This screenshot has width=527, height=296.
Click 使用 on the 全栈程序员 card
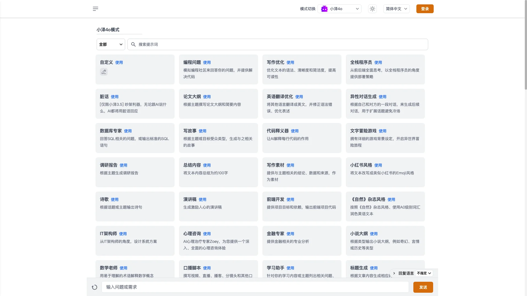point(378,62)
